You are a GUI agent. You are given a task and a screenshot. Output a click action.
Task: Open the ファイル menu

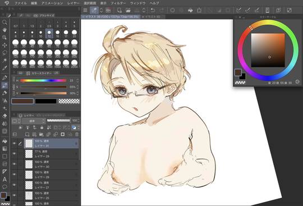tap(21, 3)
